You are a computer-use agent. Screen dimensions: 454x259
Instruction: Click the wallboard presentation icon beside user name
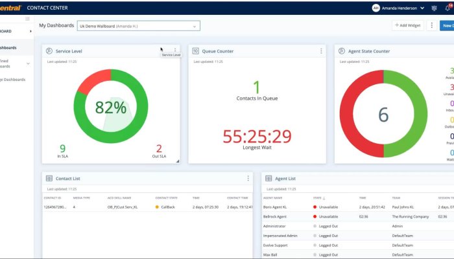[434, 8]
